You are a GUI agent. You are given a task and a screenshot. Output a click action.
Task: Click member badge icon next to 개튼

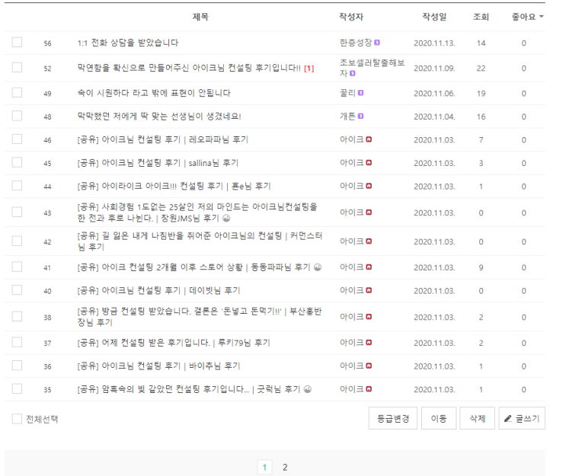click(x=360, y=117)
